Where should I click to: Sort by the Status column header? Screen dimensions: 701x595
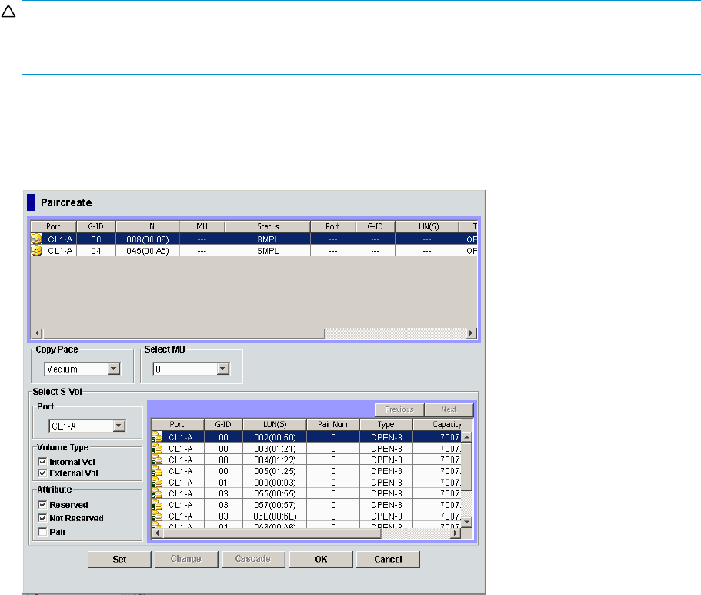(x=268, y=227)
